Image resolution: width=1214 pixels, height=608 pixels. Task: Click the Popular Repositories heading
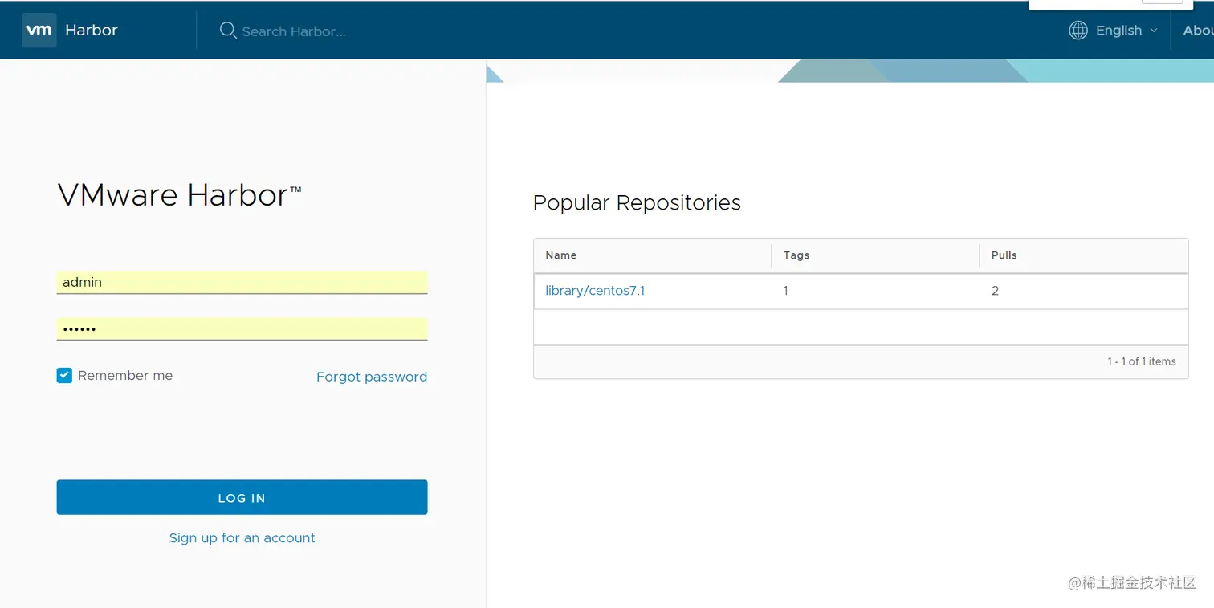click(637, 203)
